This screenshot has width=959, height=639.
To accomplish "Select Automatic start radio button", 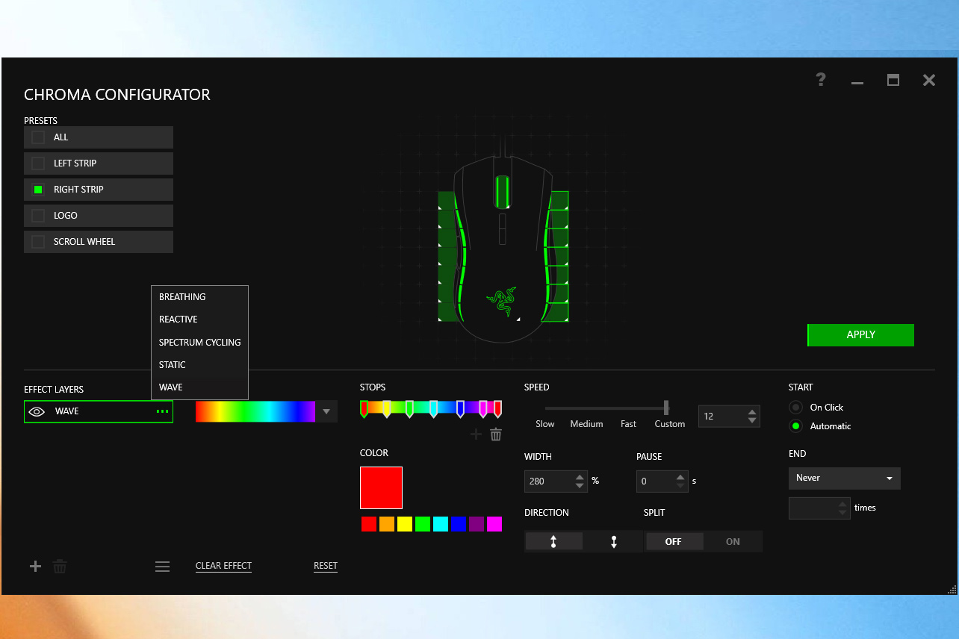I will click(796, 426).
